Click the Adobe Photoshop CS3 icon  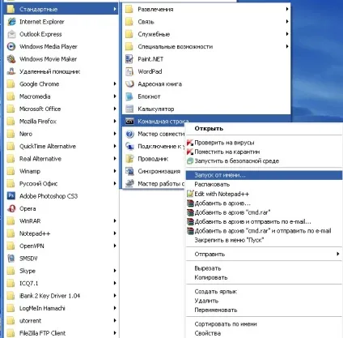(x=11, y=196)
